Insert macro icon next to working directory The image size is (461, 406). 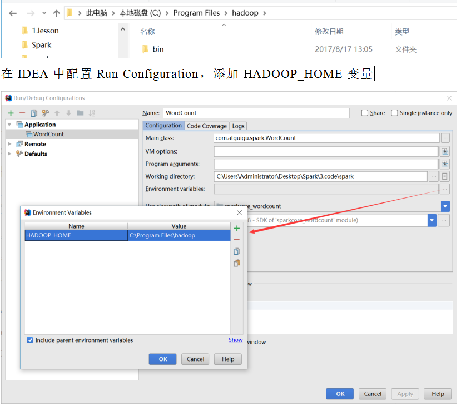(x=445, y=176)
